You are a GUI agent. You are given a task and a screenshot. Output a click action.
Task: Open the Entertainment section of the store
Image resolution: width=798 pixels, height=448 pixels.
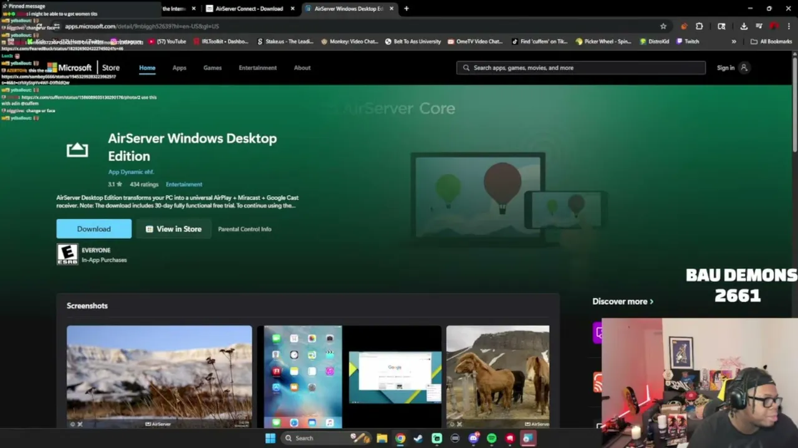point(257,68)
